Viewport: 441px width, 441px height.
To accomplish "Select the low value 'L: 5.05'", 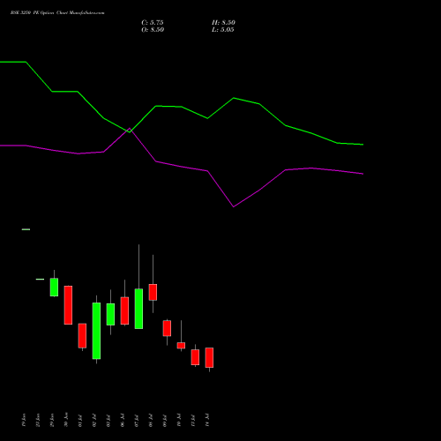I will (x=223, y=30).
